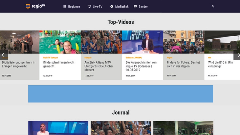The height and width of the screenshot is (135, 240).
Task: Click the Mediathek play icon
Action: tap(112, 7)
